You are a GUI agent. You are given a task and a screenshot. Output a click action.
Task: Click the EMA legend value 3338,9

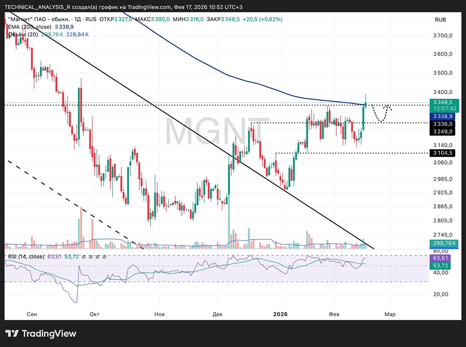tap(64, 27)
